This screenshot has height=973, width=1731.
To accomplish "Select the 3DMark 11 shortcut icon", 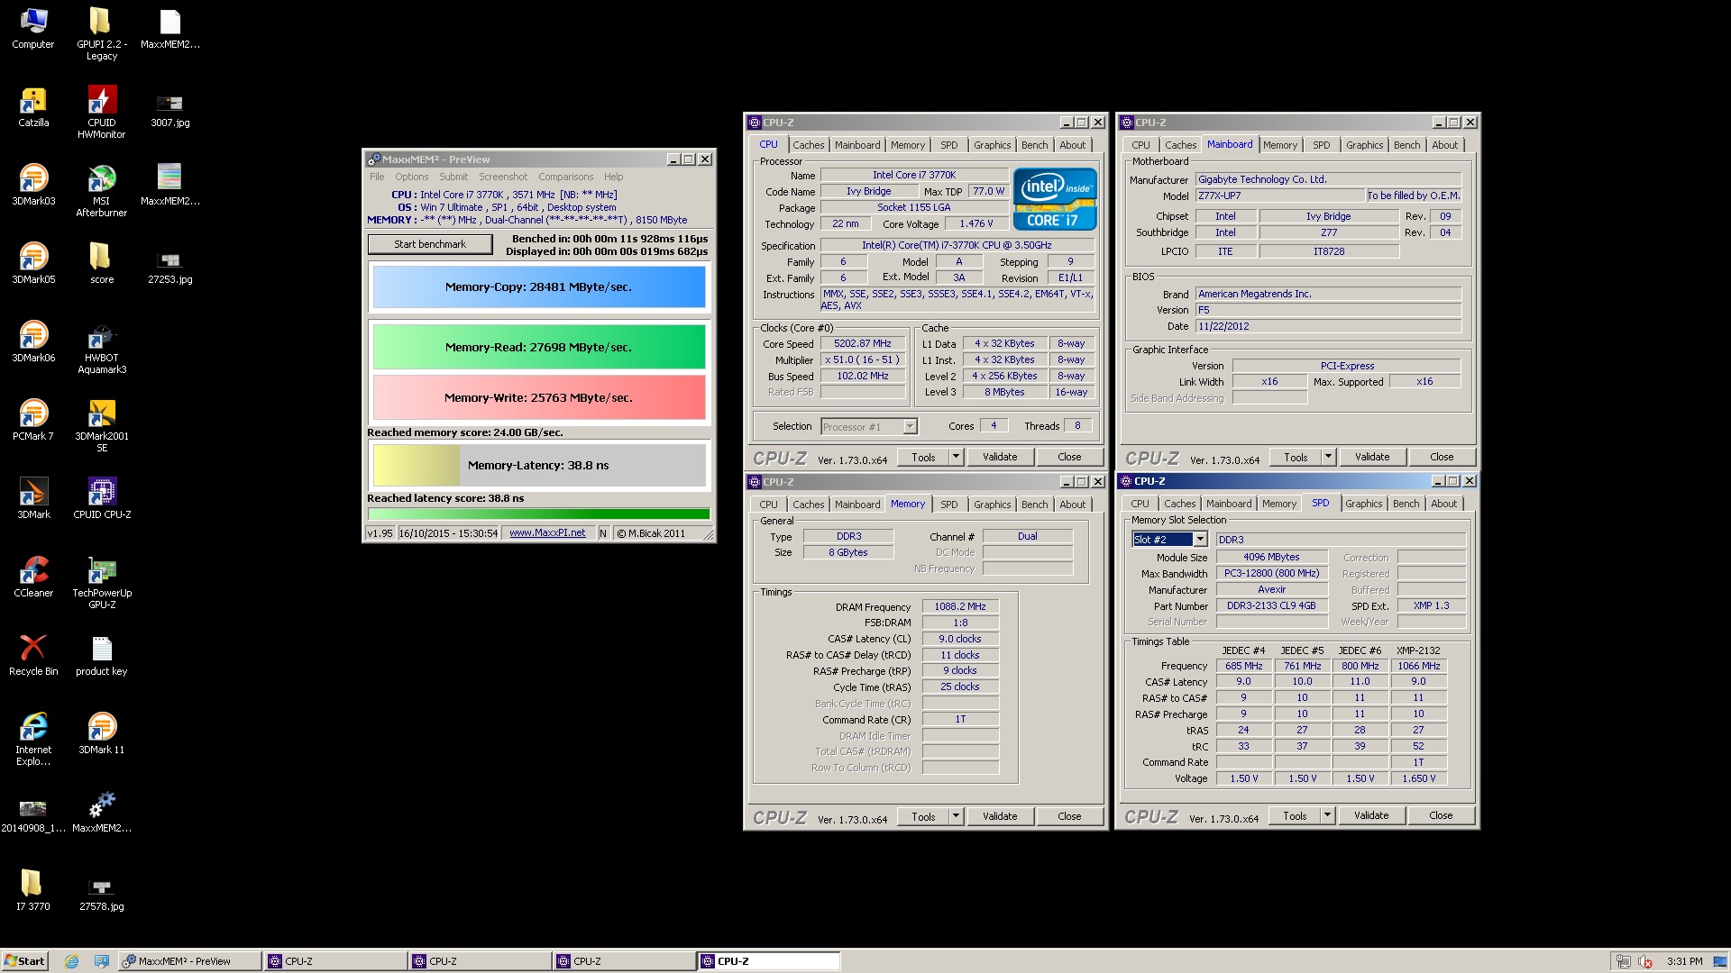I will (x=102, y=733).
